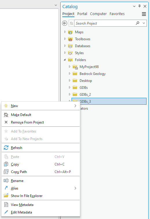Image resolution: width=150 pixels, height=219 pixels.
Task: Open the Catalog pane options chevron
Action: click(x=134, y=6)
